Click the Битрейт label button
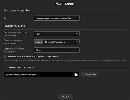This screenshot has height=100, width=130. [x=39, y=42]
